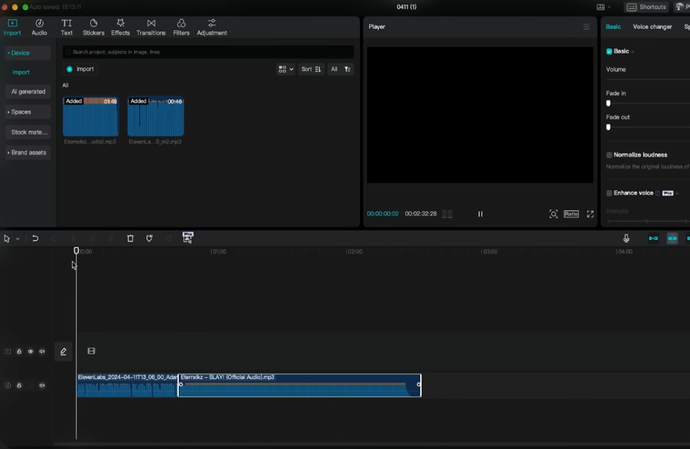
Task: Open the layout switcher icon in title bar
Action: click(601, 7)
